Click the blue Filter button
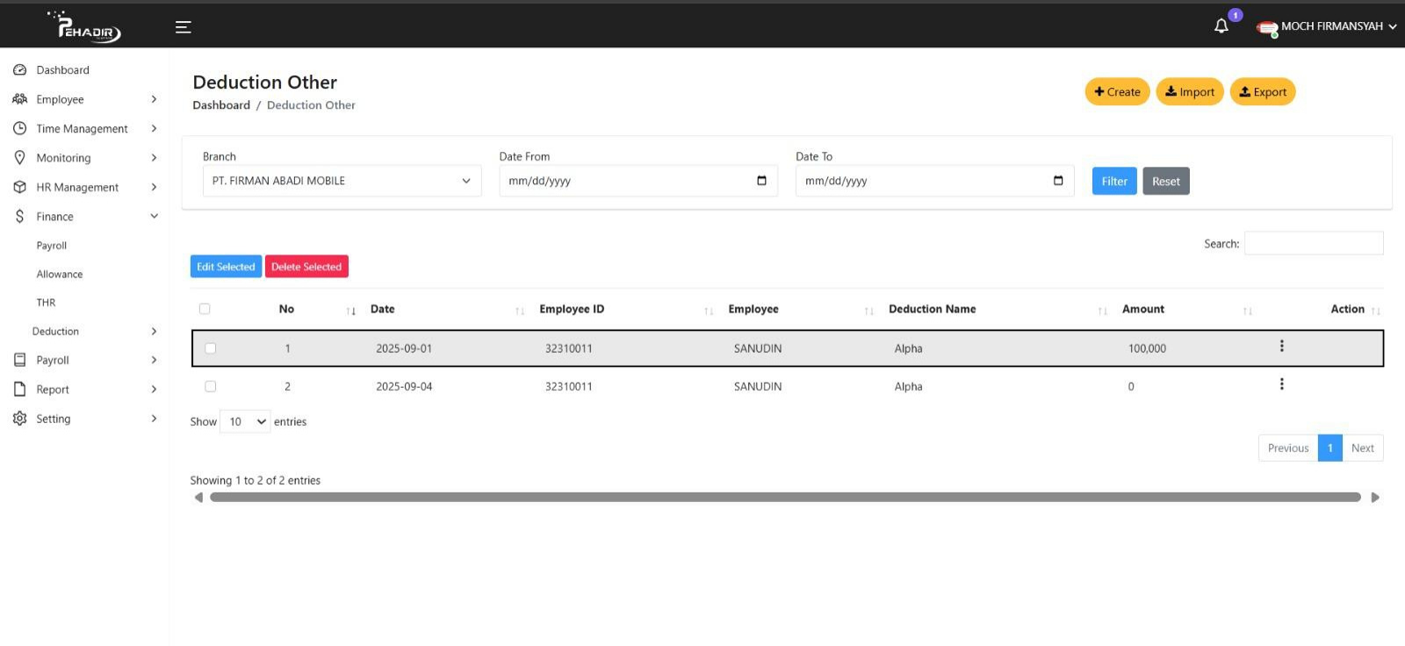This screenshot has height=646, width=1405. [x=1113, y=182]
